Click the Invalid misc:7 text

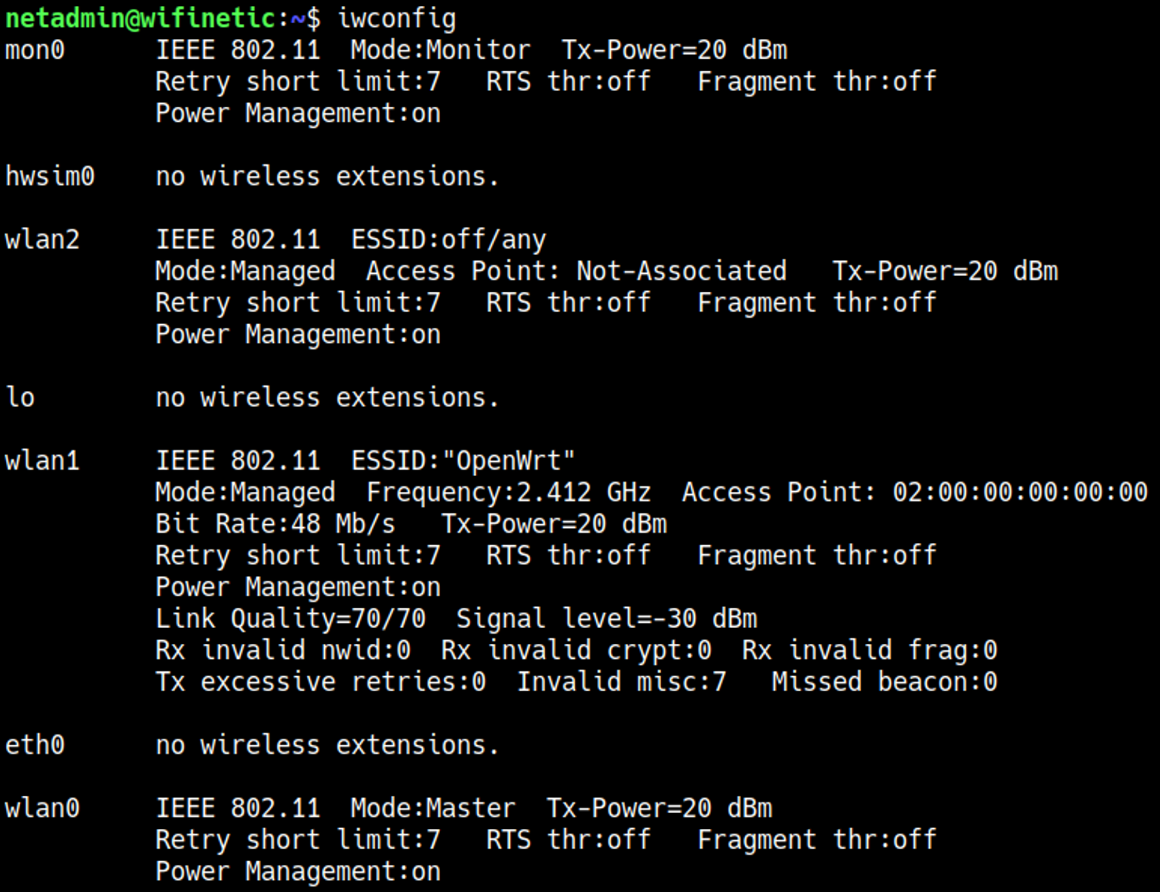621,682
